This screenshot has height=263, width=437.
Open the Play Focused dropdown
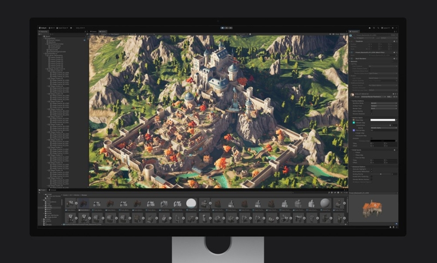tap(242, 34)
